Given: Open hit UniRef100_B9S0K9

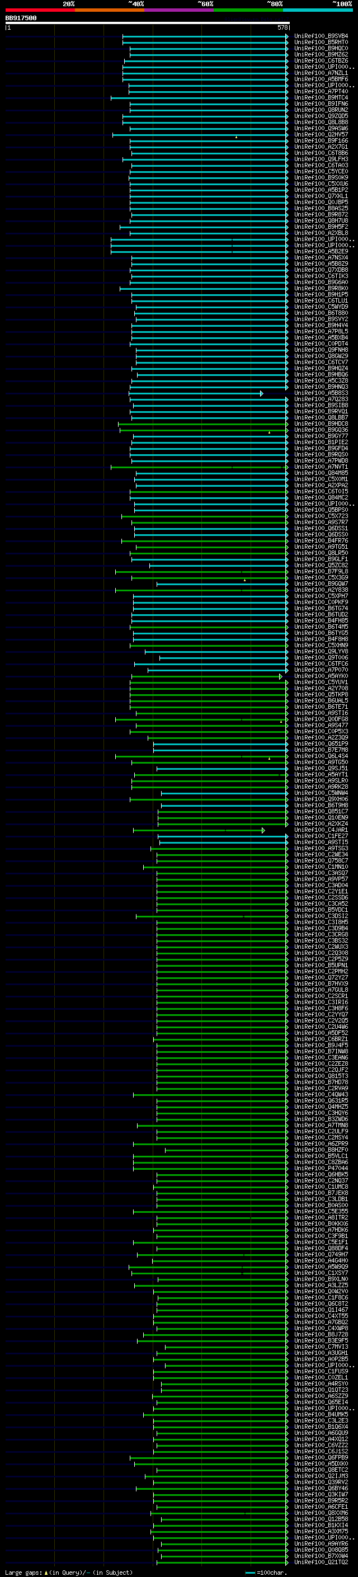Looking at the screenshot, I should point(321,177).
